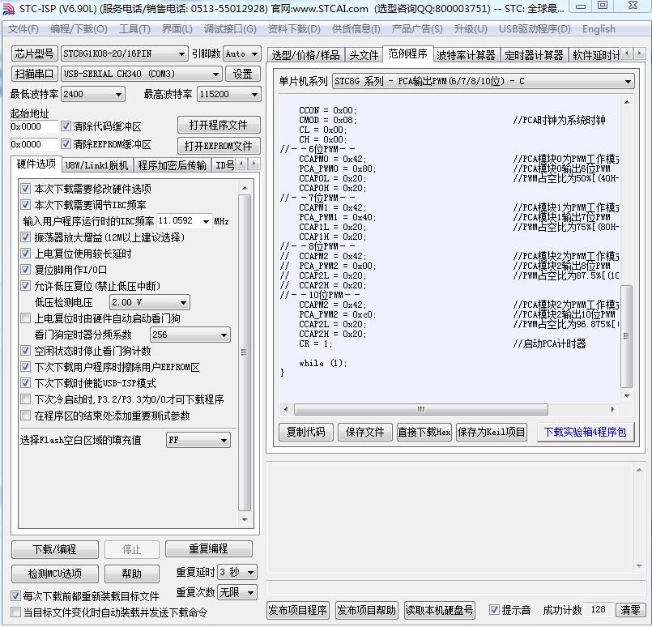Open 文件(F) menu
Screen dimensions: 652x627
(x=23, y=28)
